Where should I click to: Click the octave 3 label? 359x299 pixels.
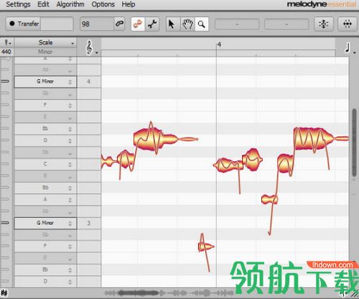[88, 223]
